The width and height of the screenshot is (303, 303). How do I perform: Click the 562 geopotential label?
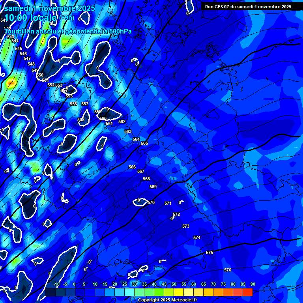click(122, 122)
